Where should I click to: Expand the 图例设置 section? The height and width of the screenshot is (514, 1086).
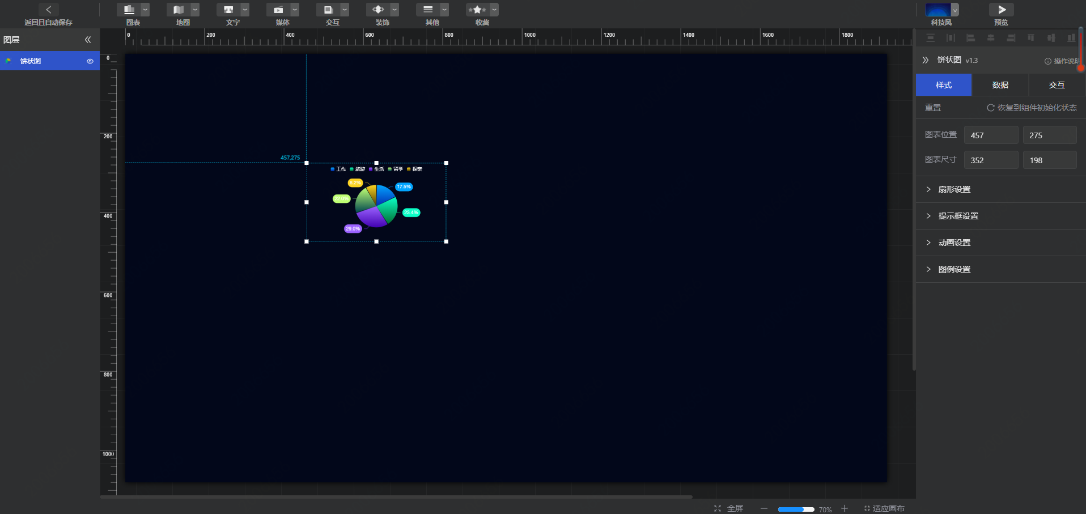[1001, 269]
